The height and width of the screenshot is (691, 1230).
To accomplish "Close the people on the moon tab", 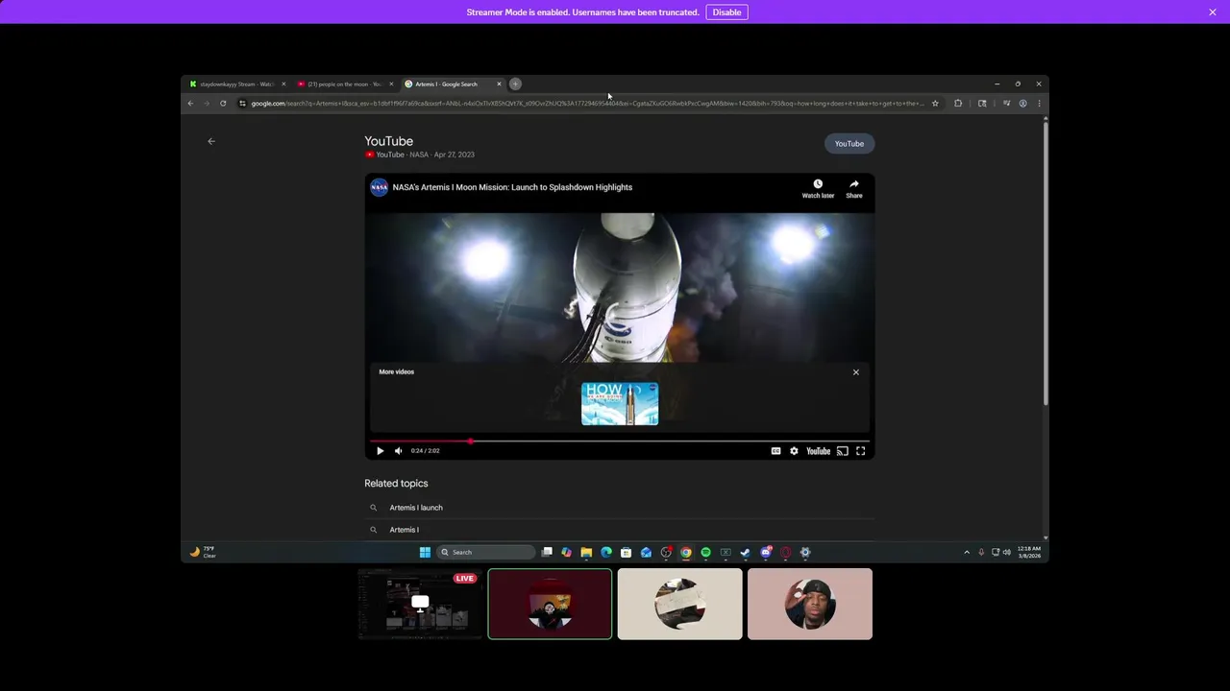I will [391, 84].
